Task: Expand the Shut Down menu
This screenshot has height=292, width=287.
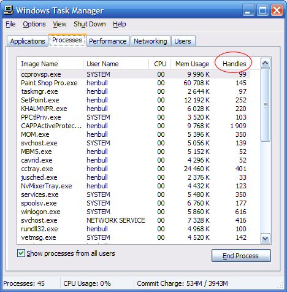Action: tap(90, 24)
